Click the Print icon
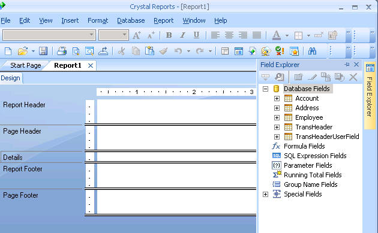 click(x=62, y=51)
